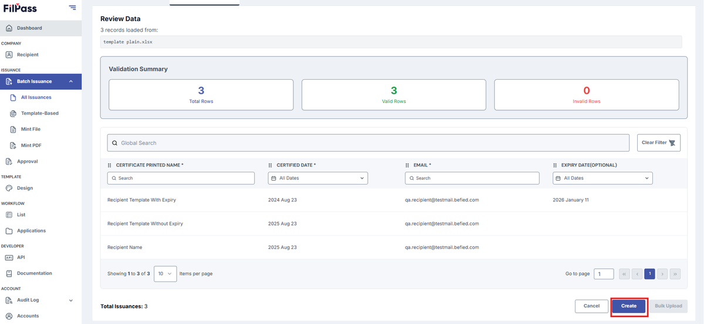The height and width of the screenshot is (324, 704).
Task: Go to the previous page
Action: [637, 274]
